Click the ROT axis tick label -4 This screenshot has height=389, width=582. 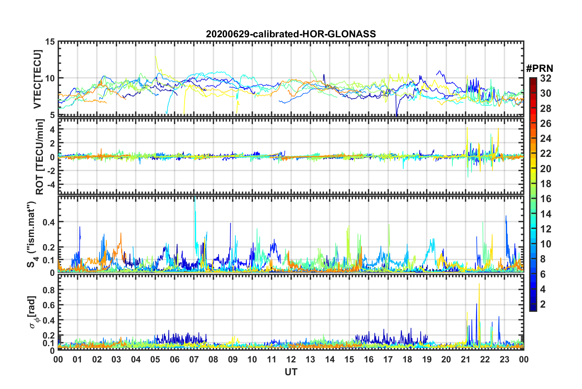(x=51, y=185)
